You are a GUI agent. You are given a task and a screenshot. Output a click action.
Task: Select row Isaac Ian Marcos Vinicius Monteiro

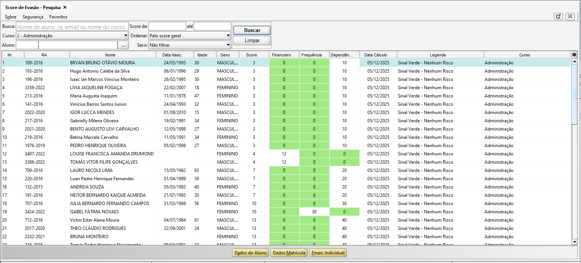[x=286, y=79]
